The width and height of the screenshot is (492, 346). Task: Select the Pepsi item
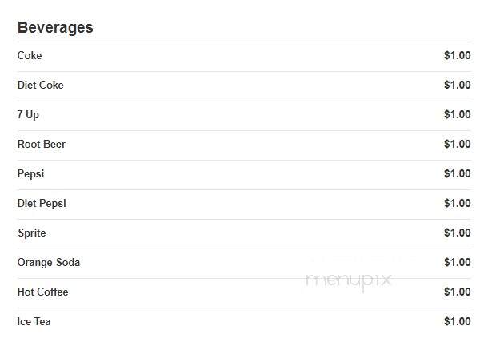coord(30,174)
